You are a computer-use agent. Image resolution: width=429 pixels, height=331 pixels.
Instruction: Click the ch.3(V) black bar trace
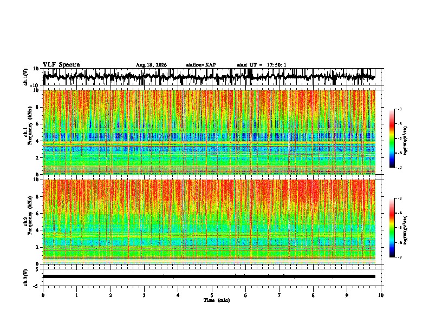[209, 276]
